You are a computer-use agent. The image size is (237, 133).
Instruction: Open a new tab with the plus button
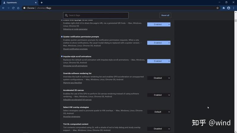coord(41,2)
